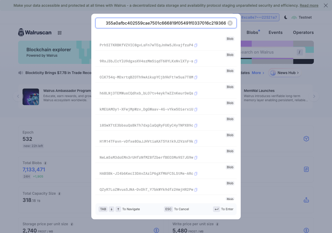
Task: Clear the search field text
Action: point(230,23)
